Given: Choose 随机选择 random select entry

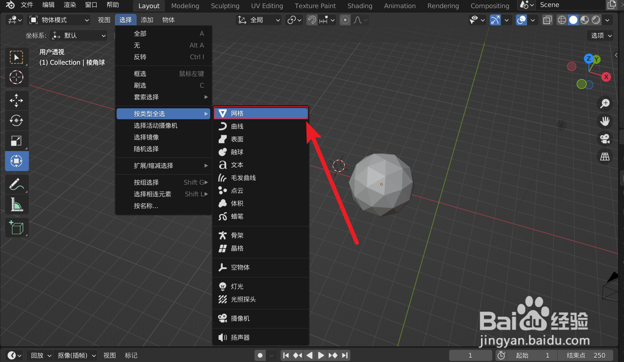Looking at the screenshot, I should (x=163, y=149).
